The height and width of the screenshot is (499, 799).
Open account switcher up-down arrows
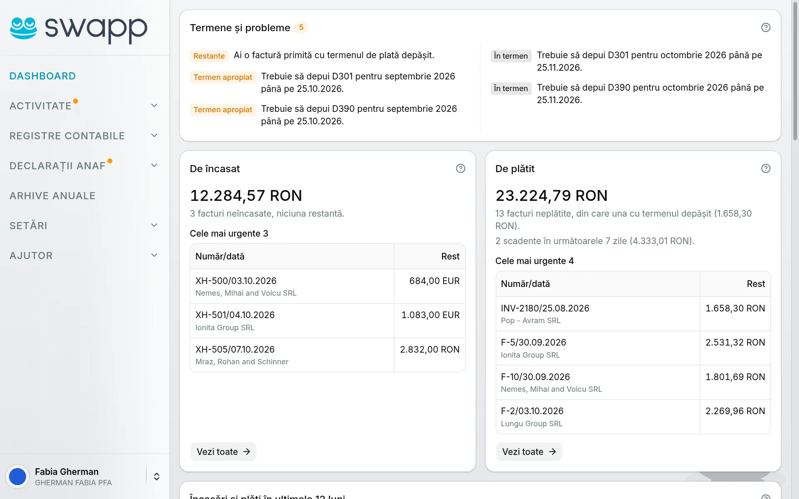[156, 477]
